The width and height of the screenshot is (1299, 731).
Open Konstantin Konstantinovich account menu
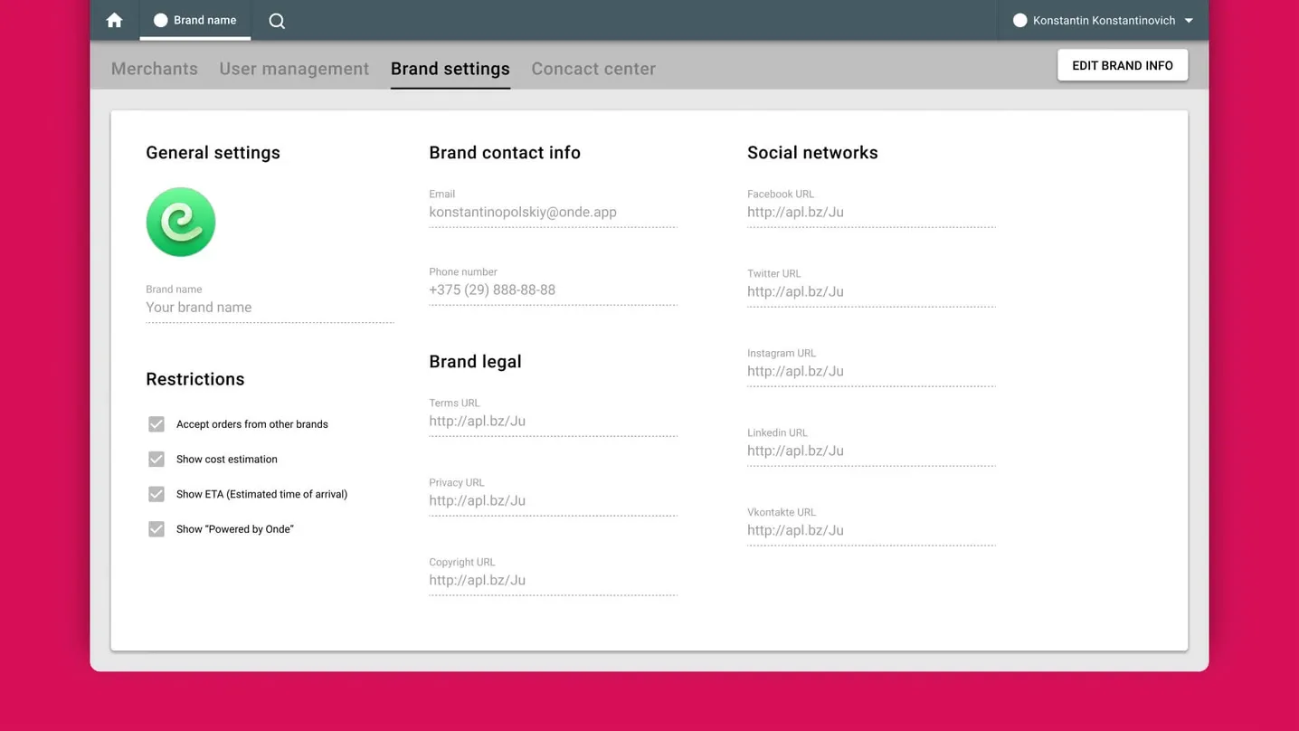[1104, 20]
